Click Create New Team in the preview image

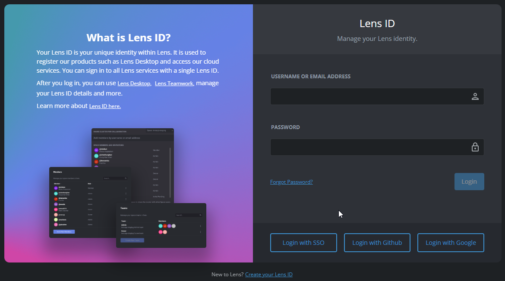point(132,240)
